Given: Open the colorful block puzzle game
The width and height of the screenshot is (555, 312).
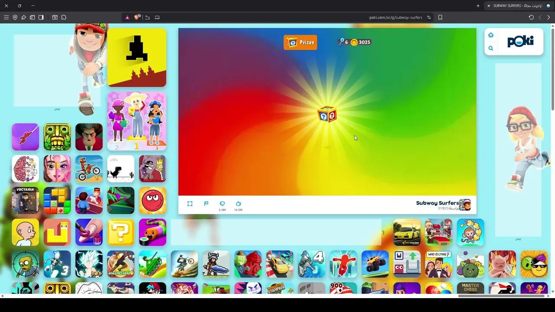Looking at the screenshot, I should (57, 200).
